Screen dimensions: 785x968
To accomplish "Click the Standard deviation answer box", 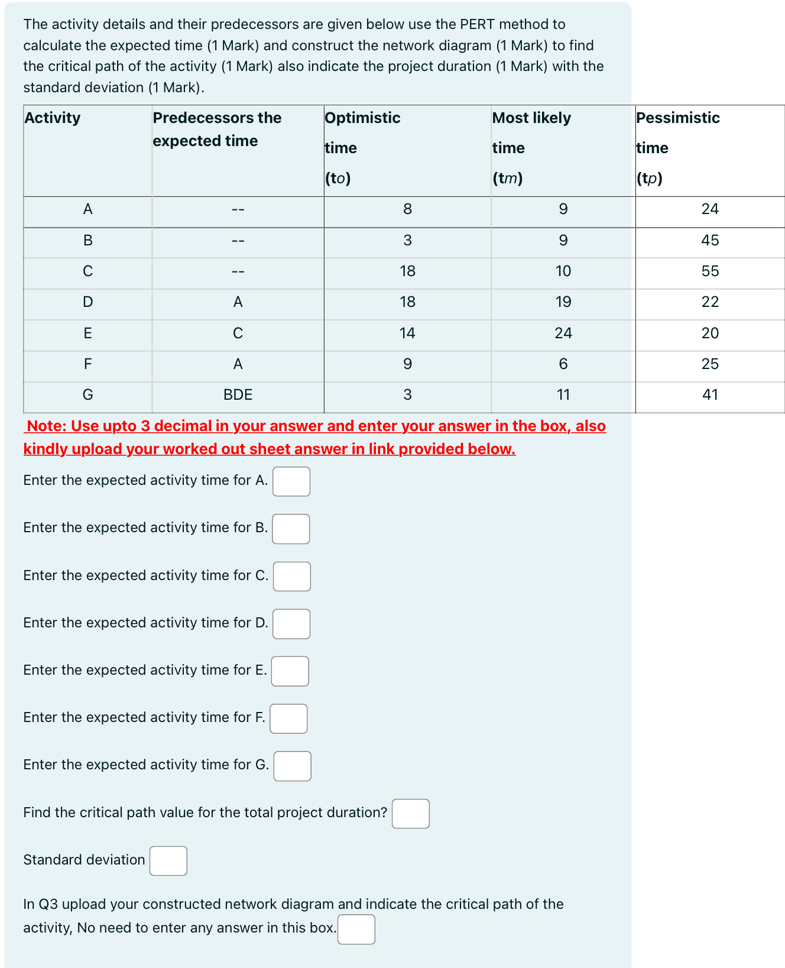I will (x=168, y=862).
